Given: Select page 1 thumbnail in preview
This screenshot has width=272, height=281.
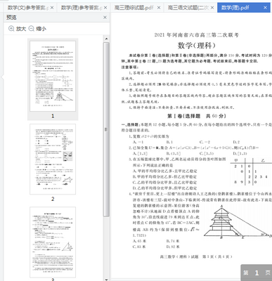Looking at the screenshot, I should click(53, 76).
